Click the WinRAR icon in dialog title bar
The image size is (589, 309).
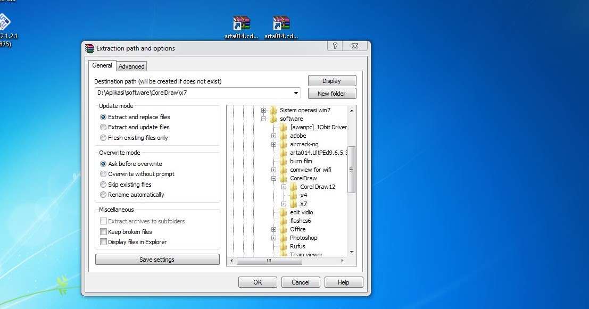click(89, 48)
